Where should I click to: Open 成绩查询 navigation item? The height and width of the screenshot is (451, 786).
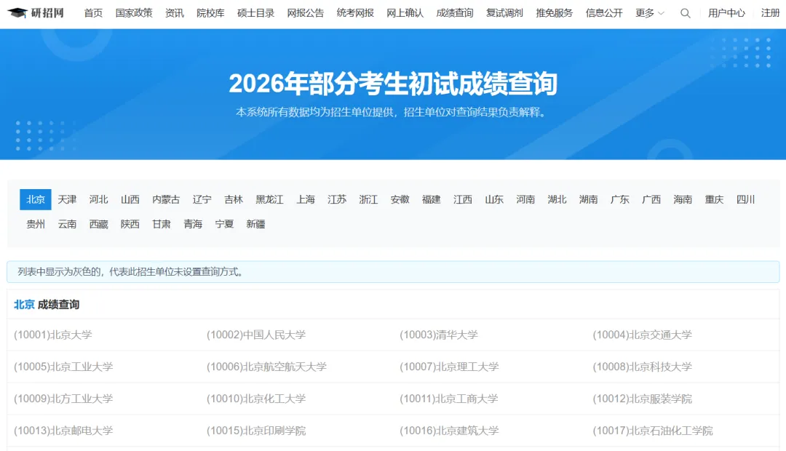455,13
